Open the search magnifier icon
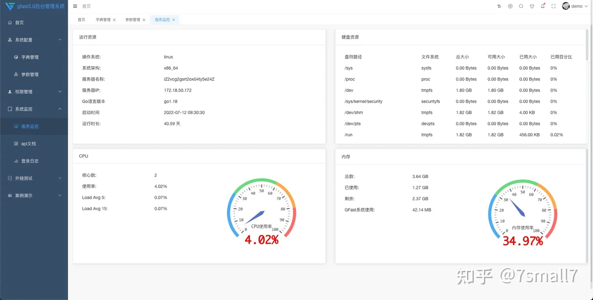The width and height of the screenshot is (593, 300). click(521, 6)
